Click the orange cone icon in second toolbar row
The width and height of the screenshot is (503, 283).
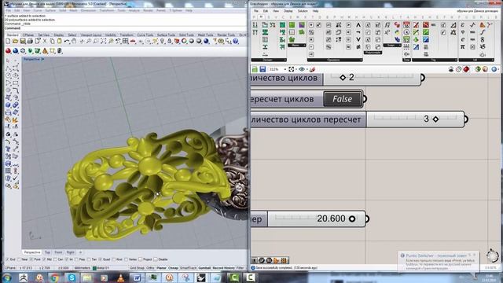45,50
